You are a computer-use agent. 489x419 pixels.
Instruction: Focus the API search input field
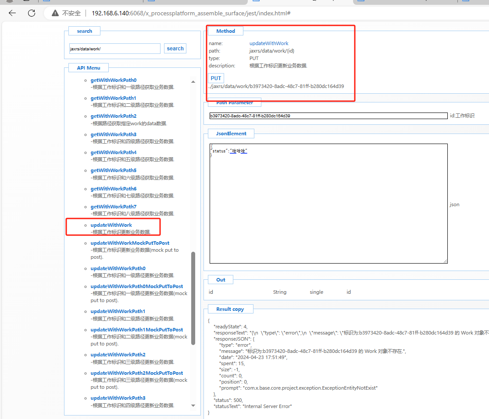(x=114, y=49)
